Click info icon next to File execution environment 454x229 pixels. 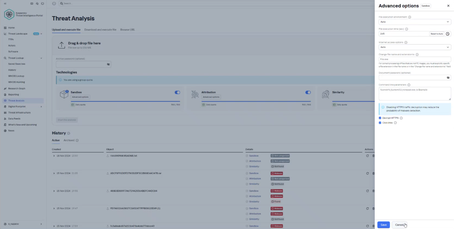(x=409, y=17)
